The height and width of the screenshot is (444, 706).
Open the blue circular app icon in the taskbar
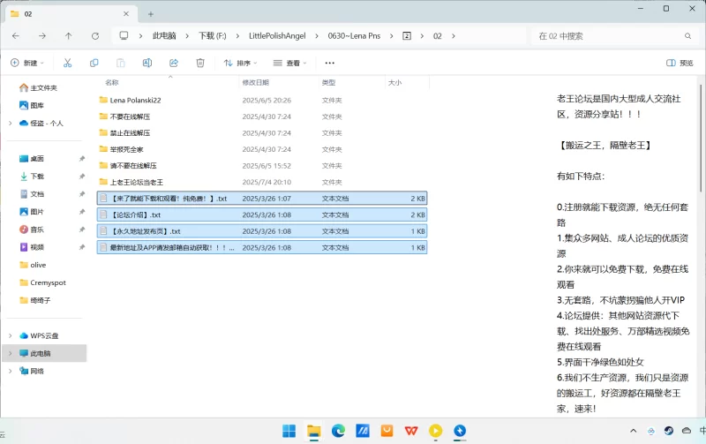pos(460,431)
